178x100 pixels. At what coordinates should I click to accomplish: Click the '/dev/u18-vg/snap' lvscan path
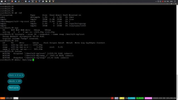[35, 58]
